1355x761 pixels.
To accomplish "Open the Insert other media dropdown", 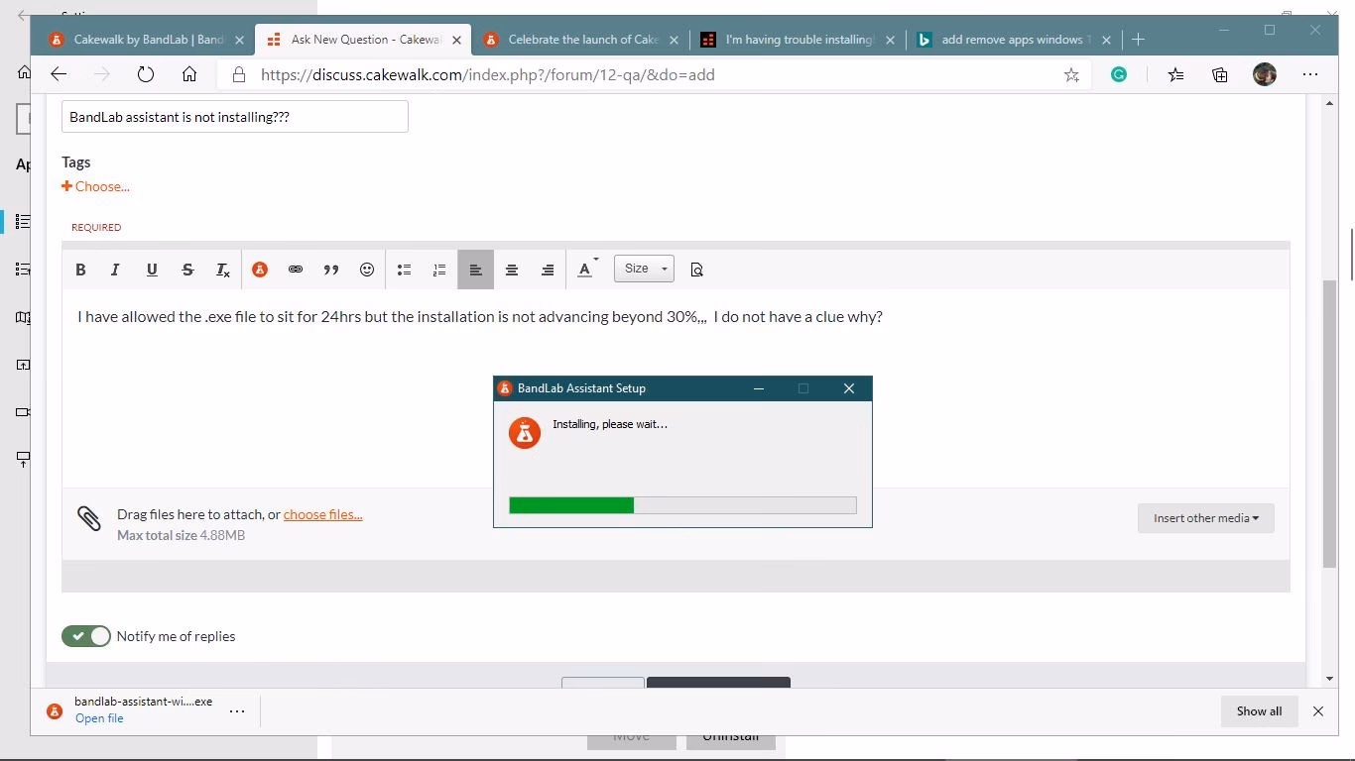I will pos(1205,518).
